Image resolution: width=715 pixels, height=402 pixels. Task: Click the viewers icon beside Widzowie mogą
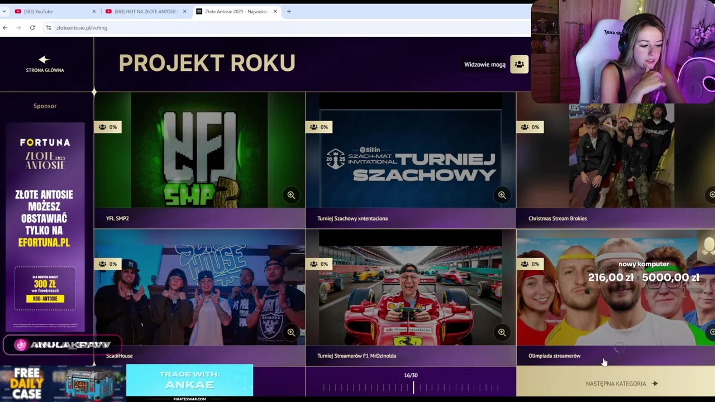519,64
